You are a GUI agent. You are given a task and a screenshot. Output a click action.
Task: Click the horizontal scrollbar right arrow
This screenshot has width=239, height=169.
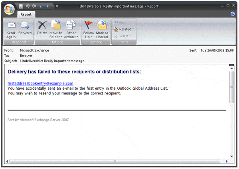tap(227, 161)
